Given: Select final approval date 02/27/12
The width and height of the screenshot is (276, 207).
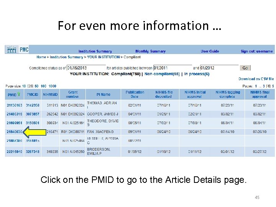Looking at the screenshot, I should [260, 151].
